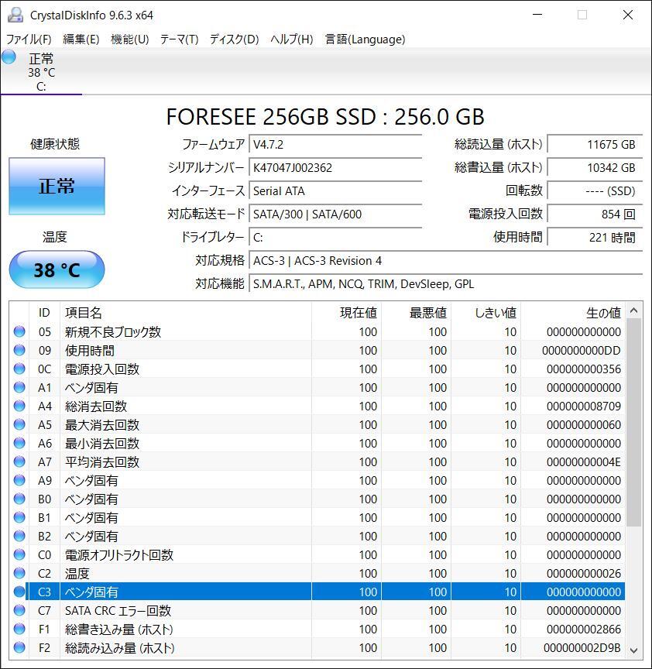Select the row 新規不良ブロック数
The width and height of the screenshot is (652, 669).
(317, 331)
